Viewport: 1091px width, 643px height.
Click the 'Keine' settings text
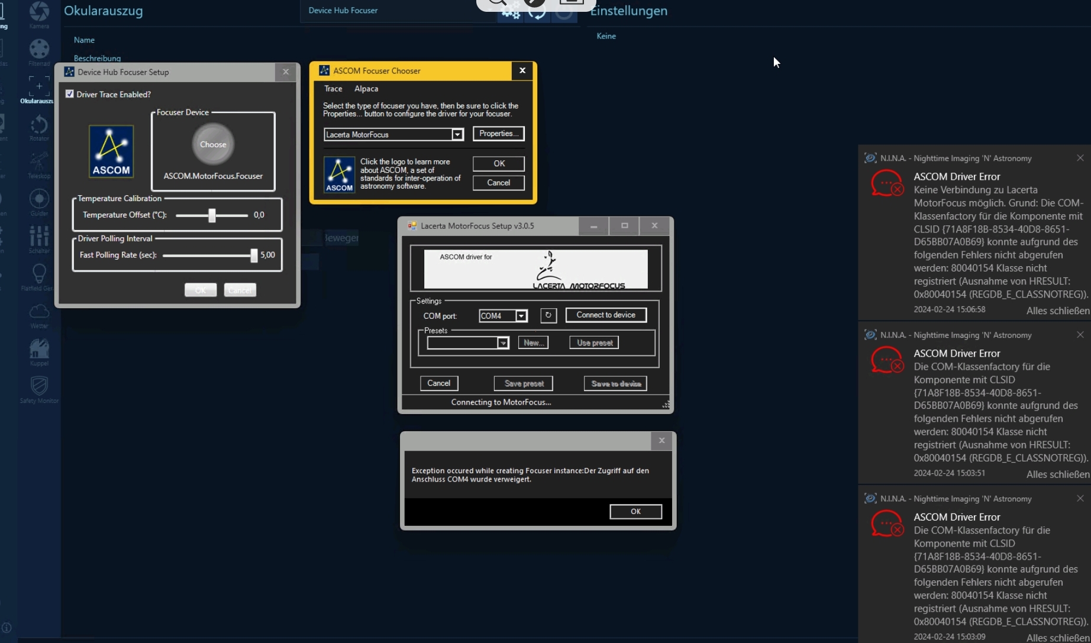coord(606,36)
